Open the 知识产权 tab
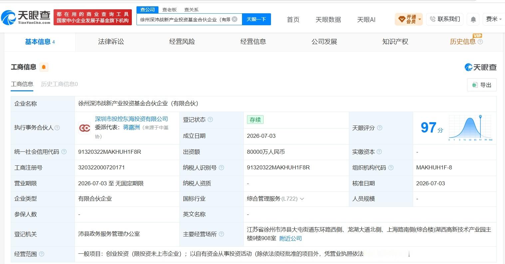 click(x=395, y=42)
